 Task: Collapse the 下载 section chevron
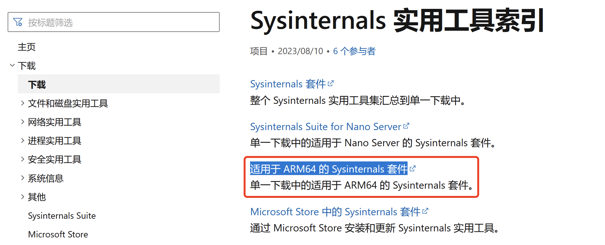click(12, 66)
